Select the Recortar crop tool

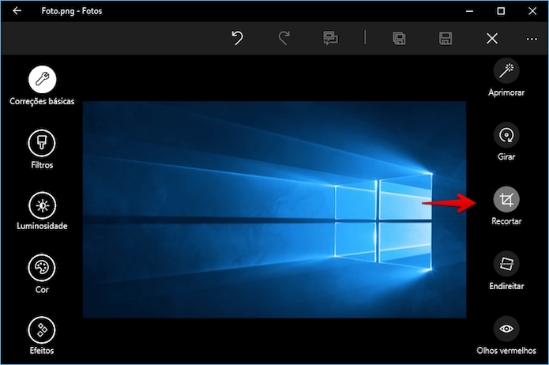(506, 200)
